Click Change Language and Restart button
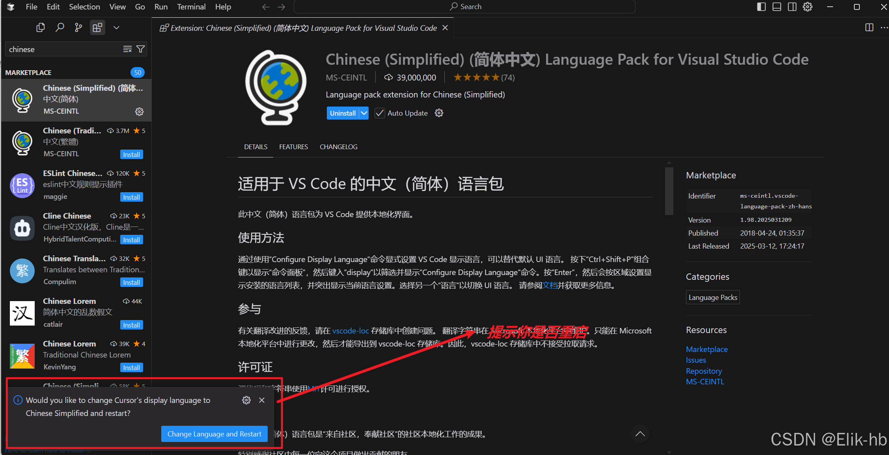889x455 pixels. [214, 434]
